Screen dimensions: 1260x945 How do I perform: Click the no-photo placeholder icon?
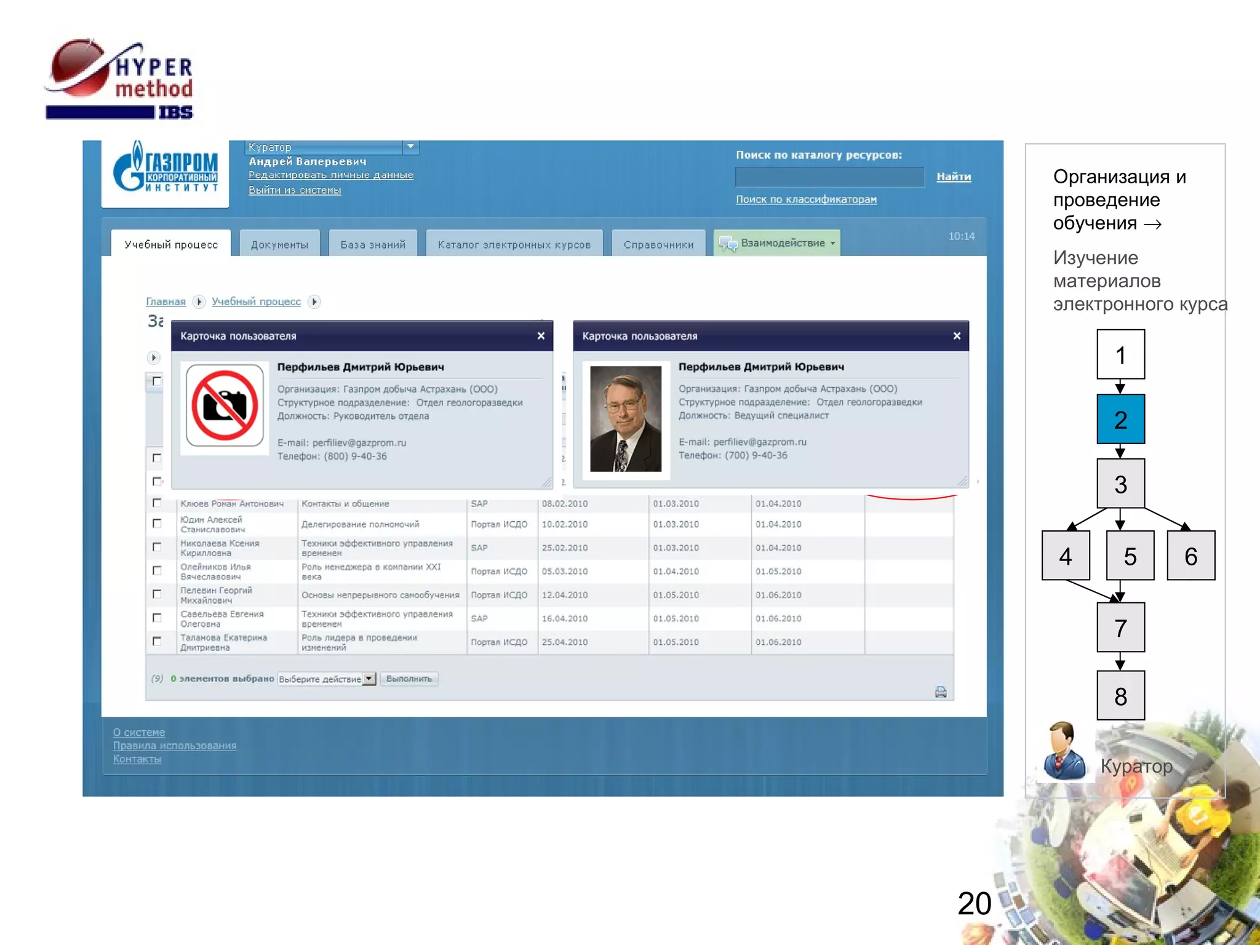tap(225, 405)
